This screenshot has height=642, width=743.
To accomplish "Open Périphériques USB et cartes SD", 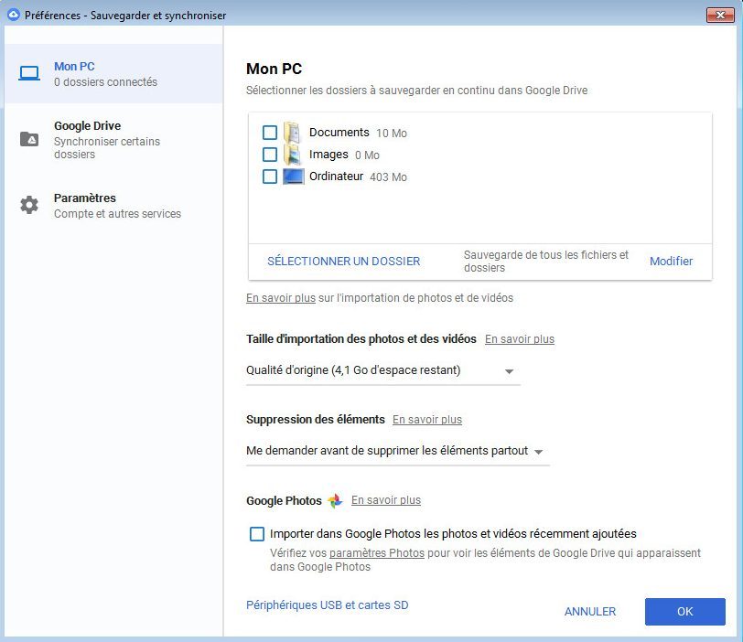I will (327, 605).
